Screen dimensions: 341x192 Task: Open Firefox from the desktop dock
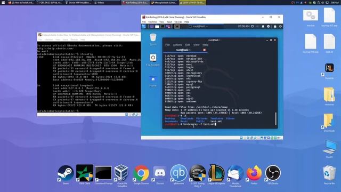pyautogui.click(x=254, y=173)
